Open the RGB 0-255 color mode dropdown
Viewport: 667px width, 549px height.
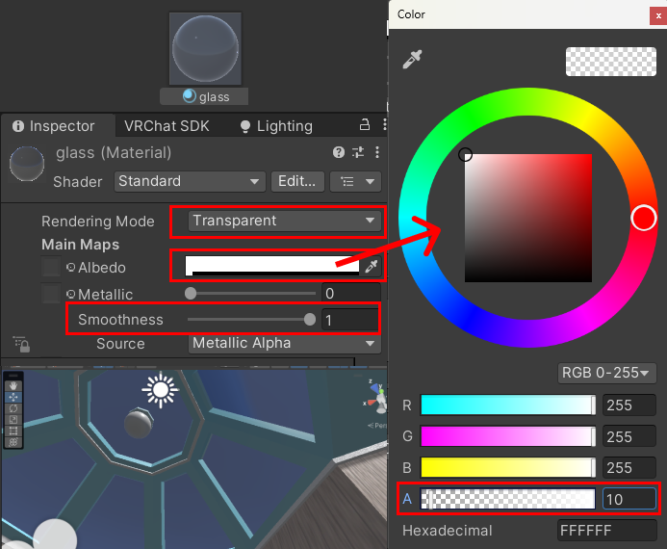(x=606, y=373)
